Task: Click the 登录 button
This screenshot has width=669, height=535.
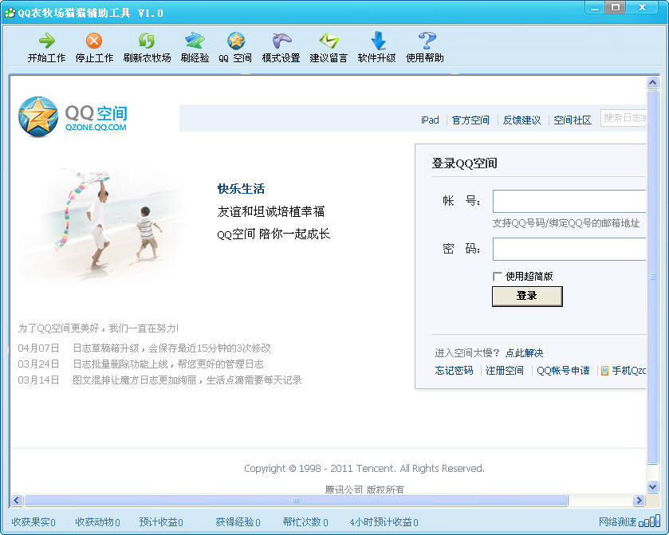Action: (527, 296)
